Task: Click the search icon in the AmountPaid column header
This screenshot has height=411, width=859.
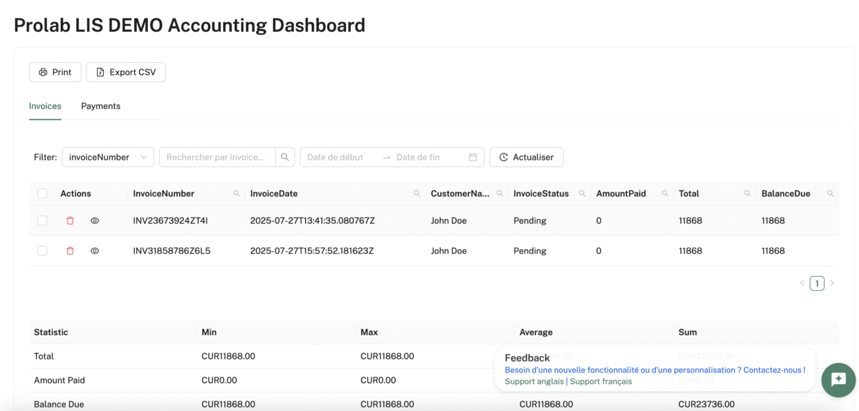Action: 665,194
